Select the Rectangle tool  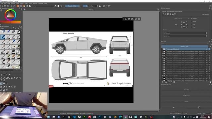point(7,78)
